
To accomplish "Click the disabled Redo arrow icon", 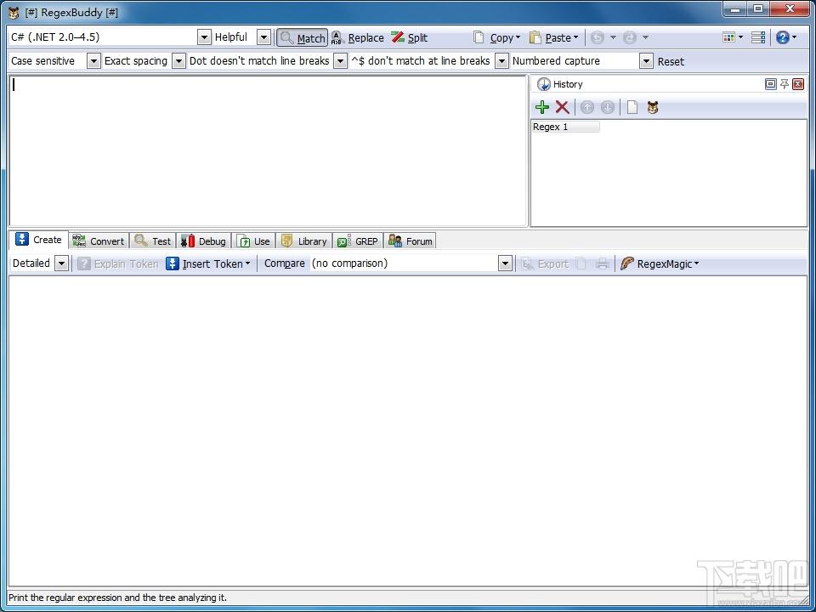I will click(x=630, y=37).
